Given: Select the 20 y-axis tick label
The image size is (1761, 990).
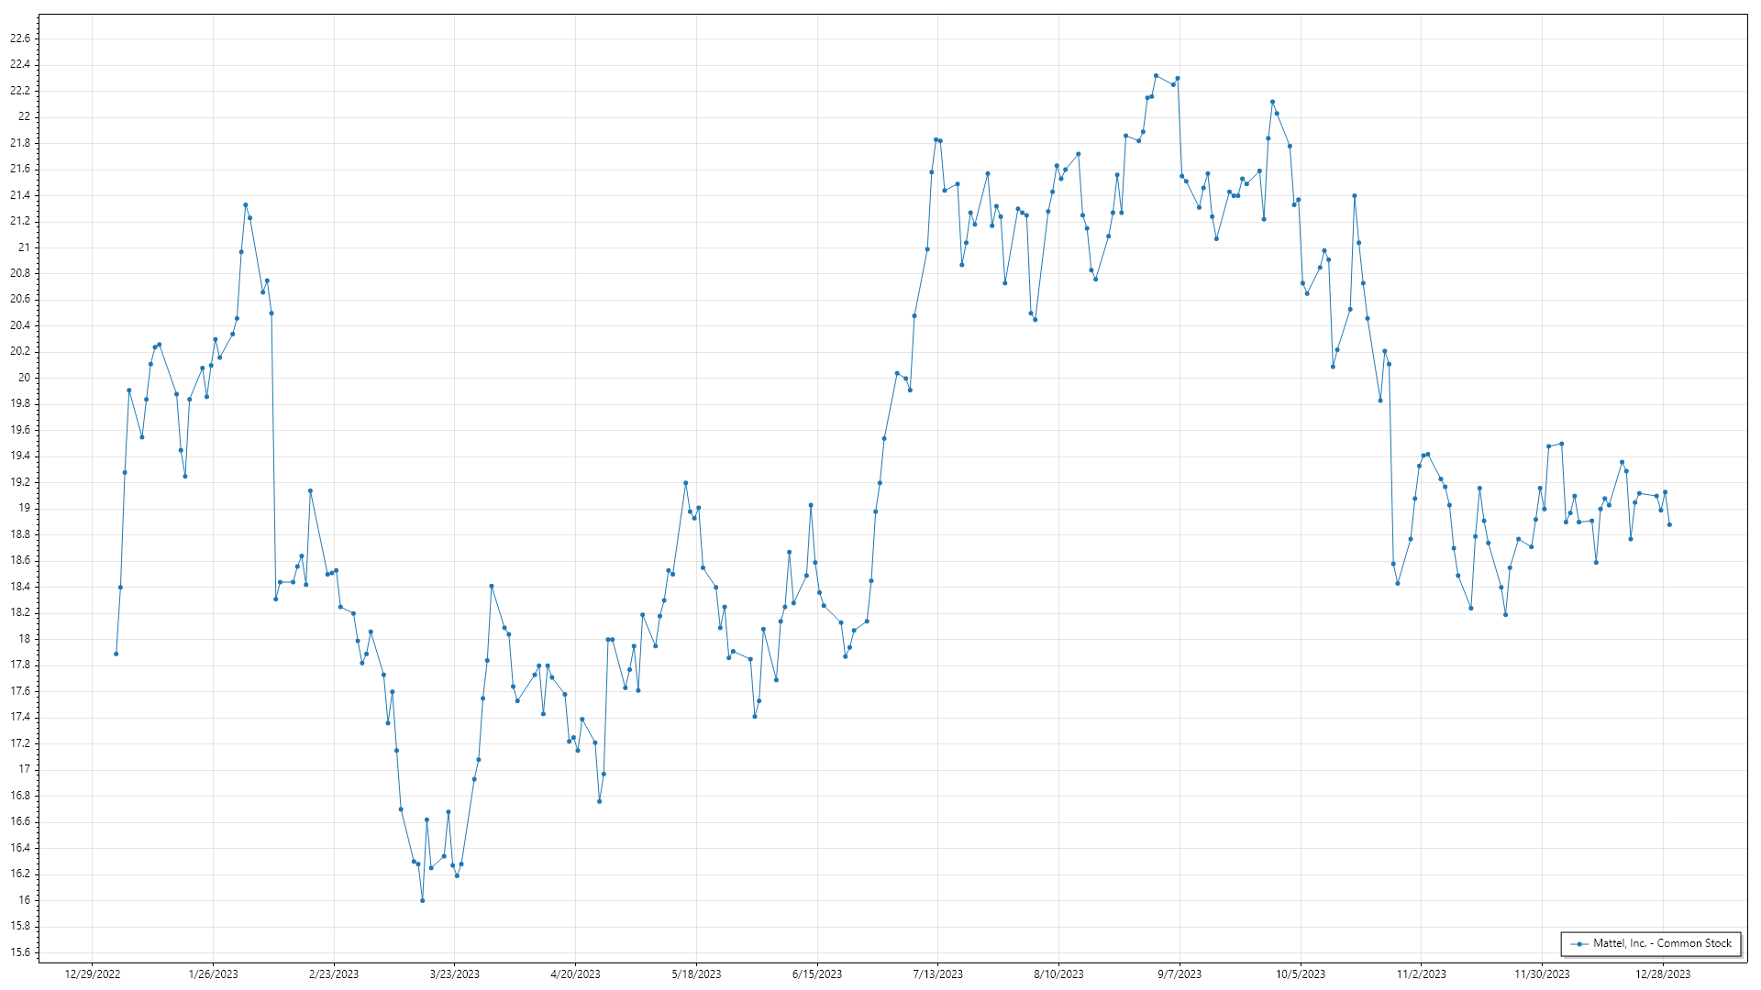Looking at the screenshot, I should [x=24, y=378].
